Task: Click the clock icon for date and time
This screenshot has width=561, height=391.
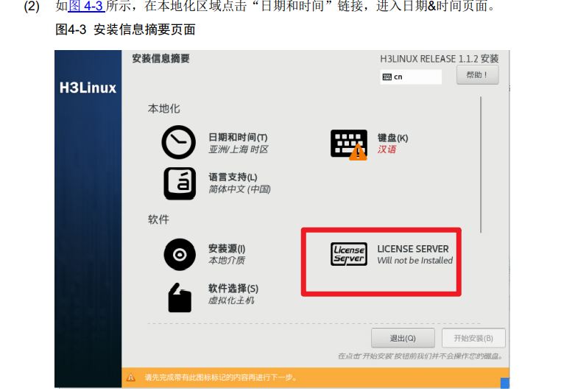Action: (x=178, y=142)
